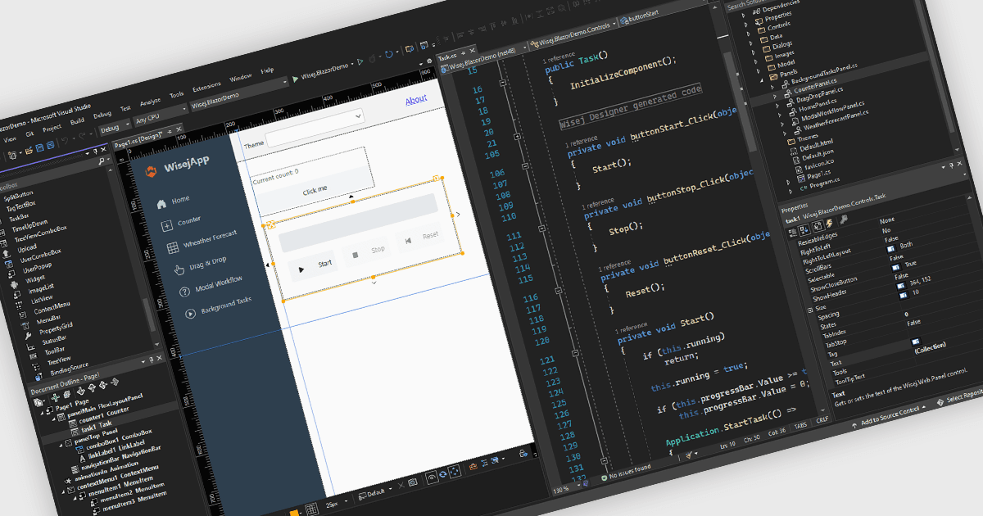
Task: Click the Counter plus-box icon in sidebar
Action: pyautogui.click(x=166, y=226)
